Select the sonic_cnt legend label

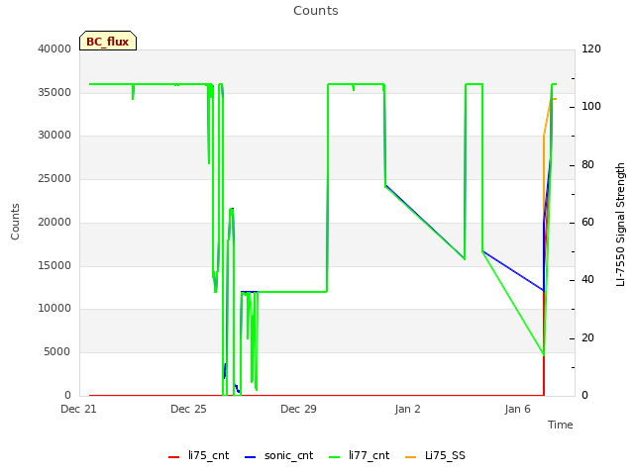288,455
